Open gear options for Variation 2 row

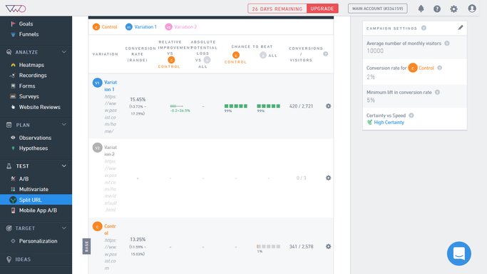(328, 178)
